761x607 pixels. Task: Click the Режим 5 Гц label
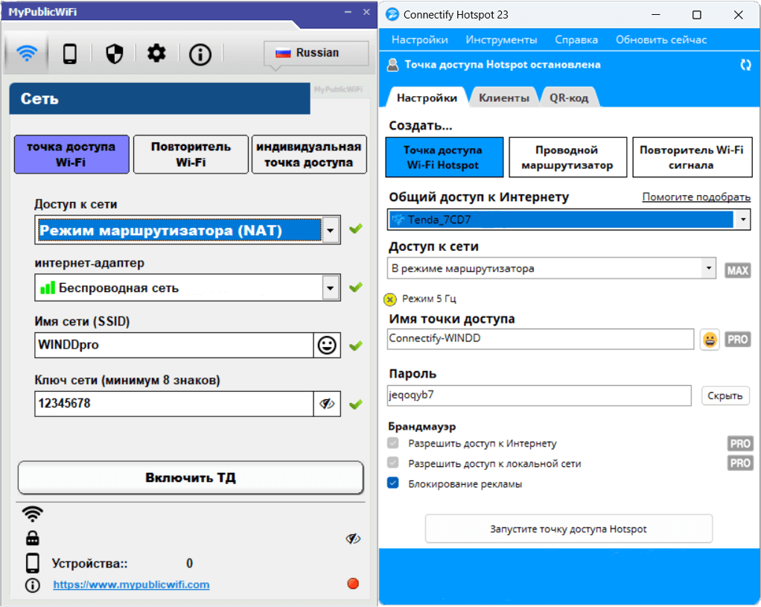tap(429, 299)
